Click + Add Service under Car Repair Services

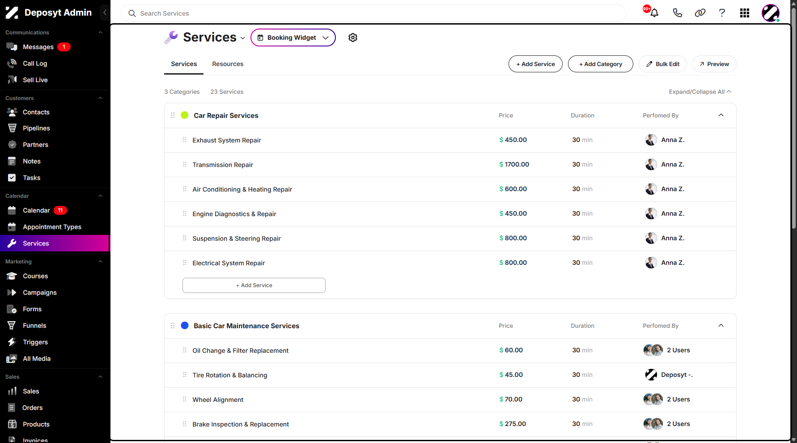click(254, 285)
